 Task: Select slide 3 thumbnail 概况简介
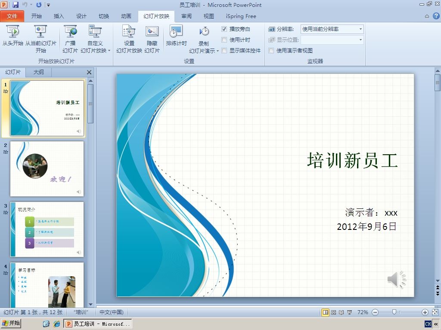click(x=47, y=229)
